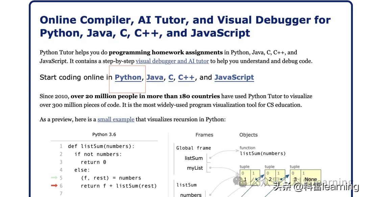Click the 'listSum' frame title

pyautogui.click(x=187, y=185)
